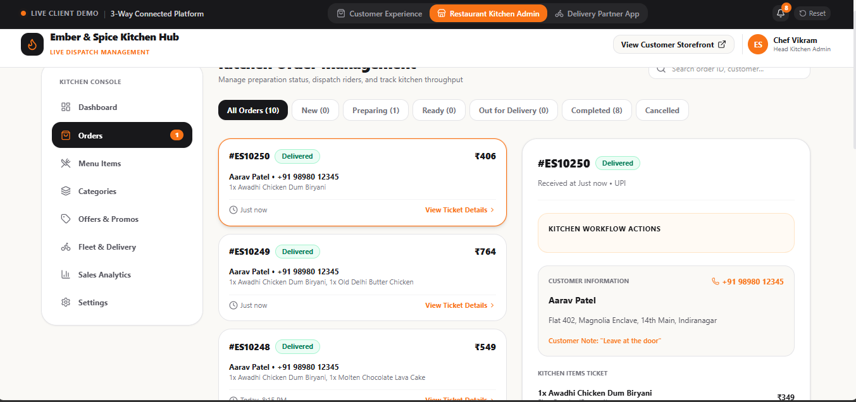The image size is (856, 402).
Task: Click the ES user avatar
Action: 758,44
